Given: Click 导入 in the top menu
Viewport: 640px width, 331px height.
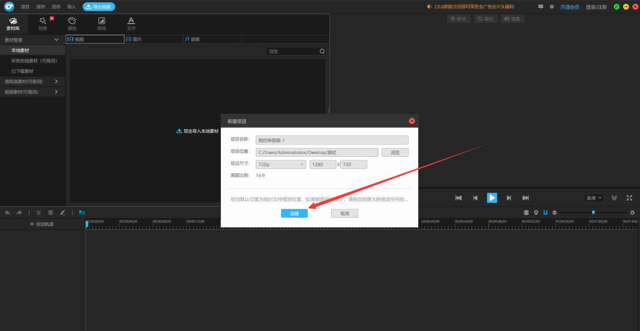Looking at the screenshot, I should coord(72,7).
